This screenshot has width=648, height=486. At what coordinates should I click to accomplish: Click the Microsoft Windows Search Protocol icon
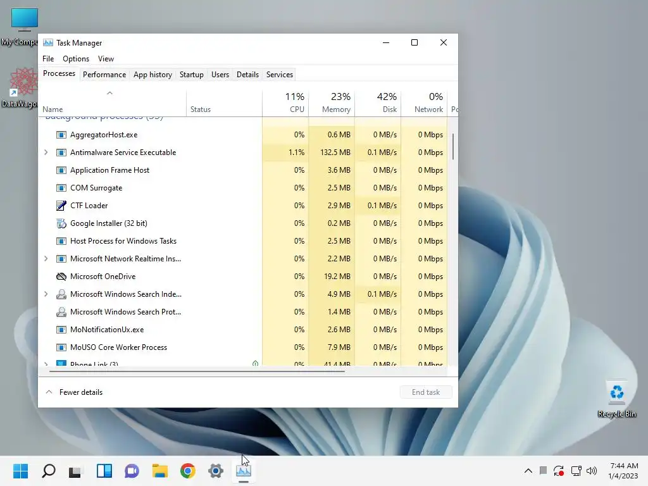(x=61, y=312)
